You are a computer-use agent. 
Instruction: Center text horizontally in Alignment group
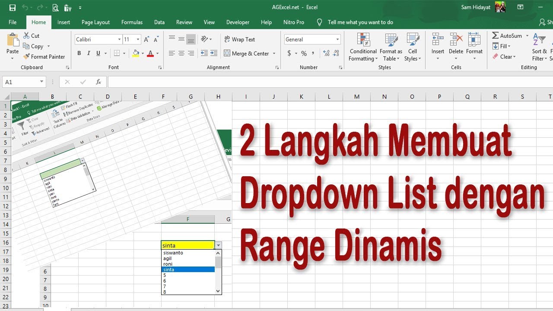tap(181, 54)
